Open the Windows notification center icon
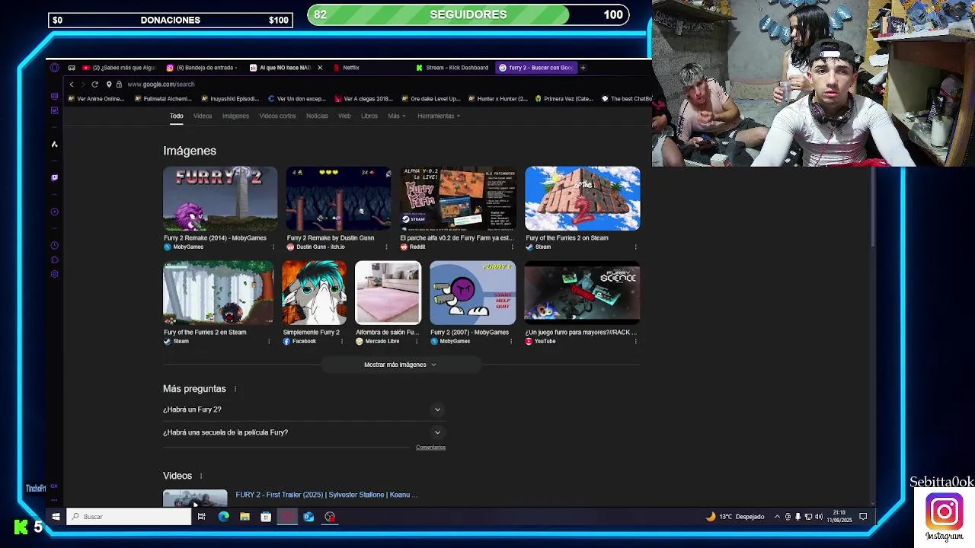The height and width of the screenshot is (548, 975). click(x=863, y=517)
